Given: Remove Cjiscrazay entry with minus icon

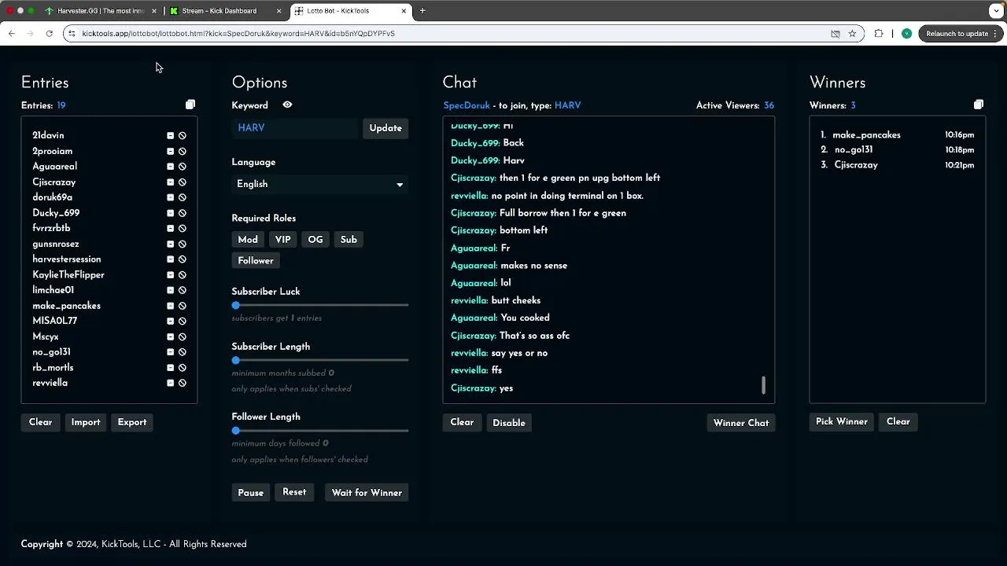Looking at the screenshot, I should point(170,182).
